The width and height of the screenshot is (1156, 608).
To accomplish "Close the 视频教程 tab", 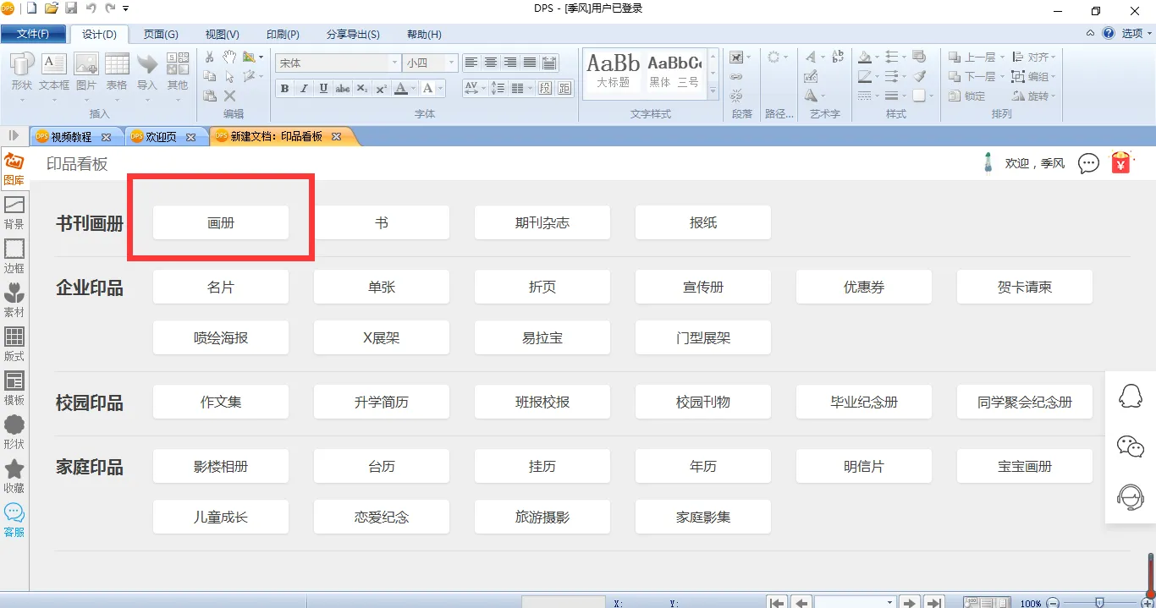I will click(106, 137).
